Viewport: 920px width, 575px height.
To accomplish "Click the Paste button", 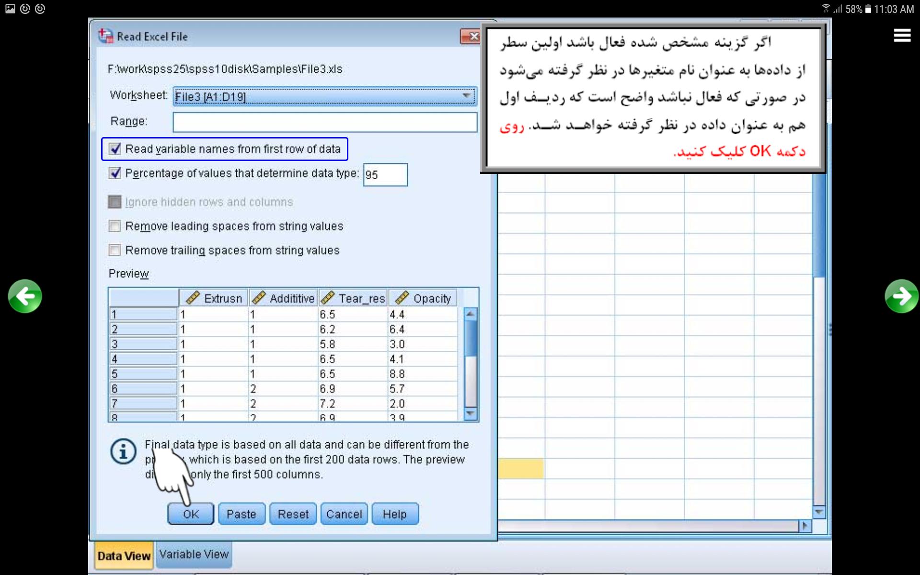I will click(x=241, y=514).
